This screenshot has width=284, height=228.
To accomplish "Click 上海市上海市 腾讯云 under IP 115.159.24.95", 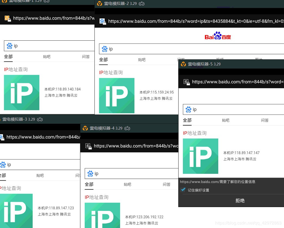I will point(156,98).
